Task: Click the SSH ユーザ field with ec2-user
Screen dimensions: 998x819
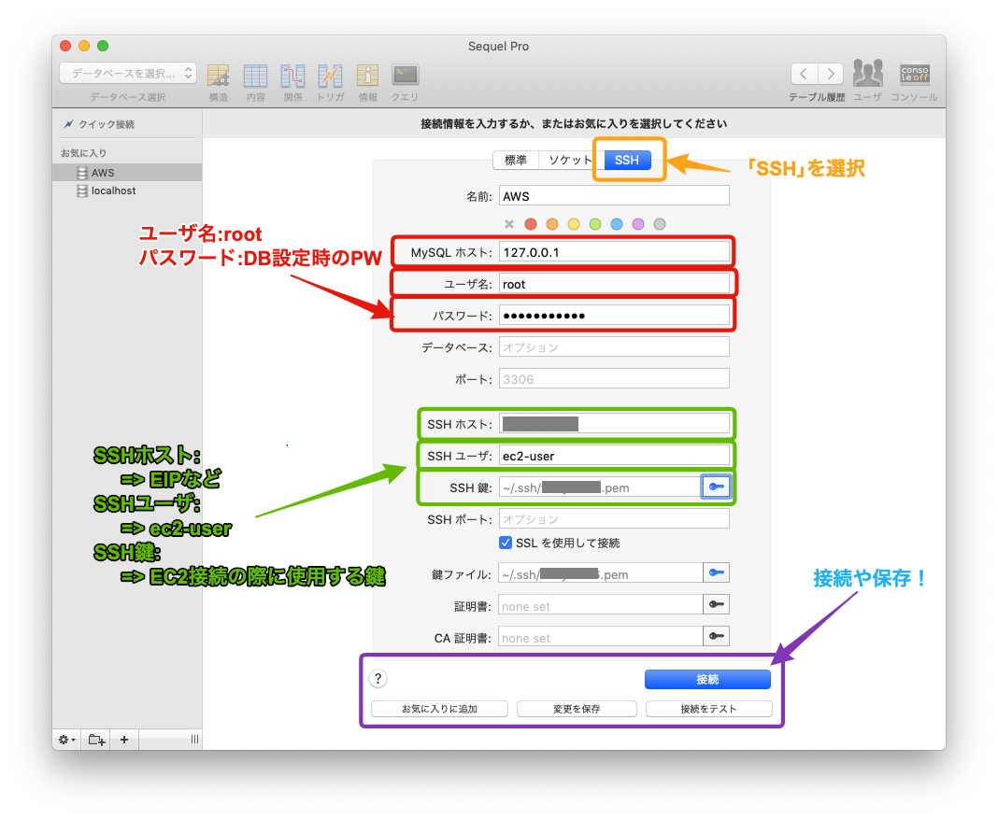Action: click(x=614, y=456)
